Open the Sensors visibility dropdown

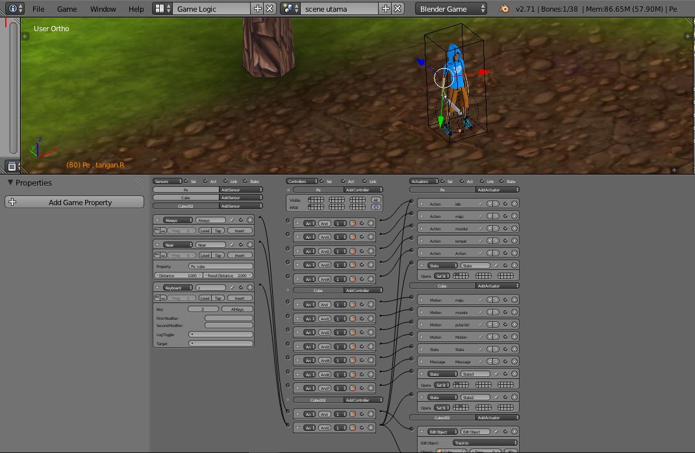click(168, 181)
